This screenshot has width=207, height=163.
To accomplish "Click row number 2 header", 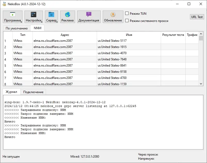I will [x=8, y=47].
